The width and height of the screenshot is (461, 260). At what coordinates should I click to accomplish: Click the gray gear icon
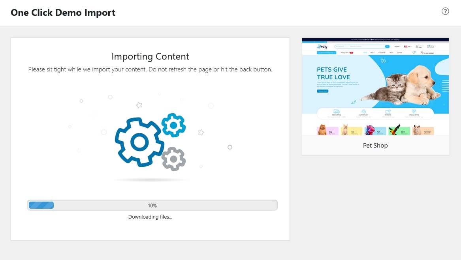[x=173, y=159]
